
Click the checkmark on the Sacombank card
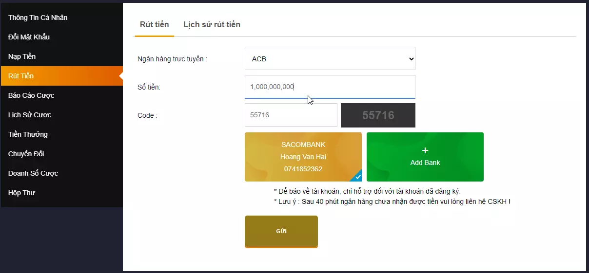tap(358, 177)
